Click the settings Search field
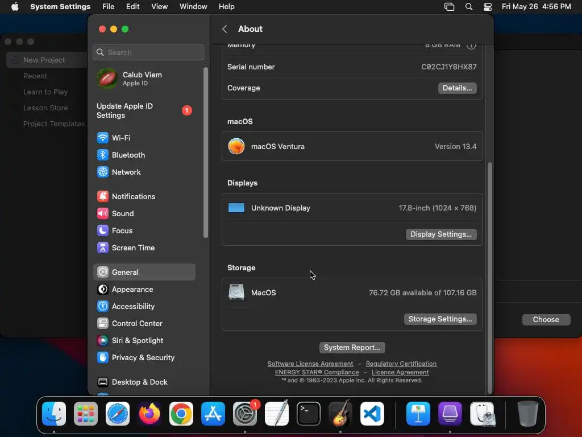Viewport: 582px width, 437px height. point(148,52)
